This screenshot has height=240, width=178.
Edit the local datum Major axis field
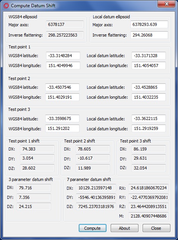[149, 24]
